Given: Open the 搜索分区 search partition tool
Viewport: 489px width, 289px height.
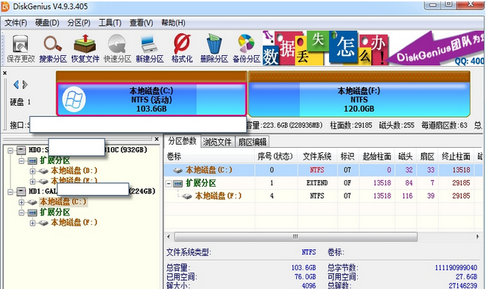Looking at the screenshot, I should click(x=53, y=49).
